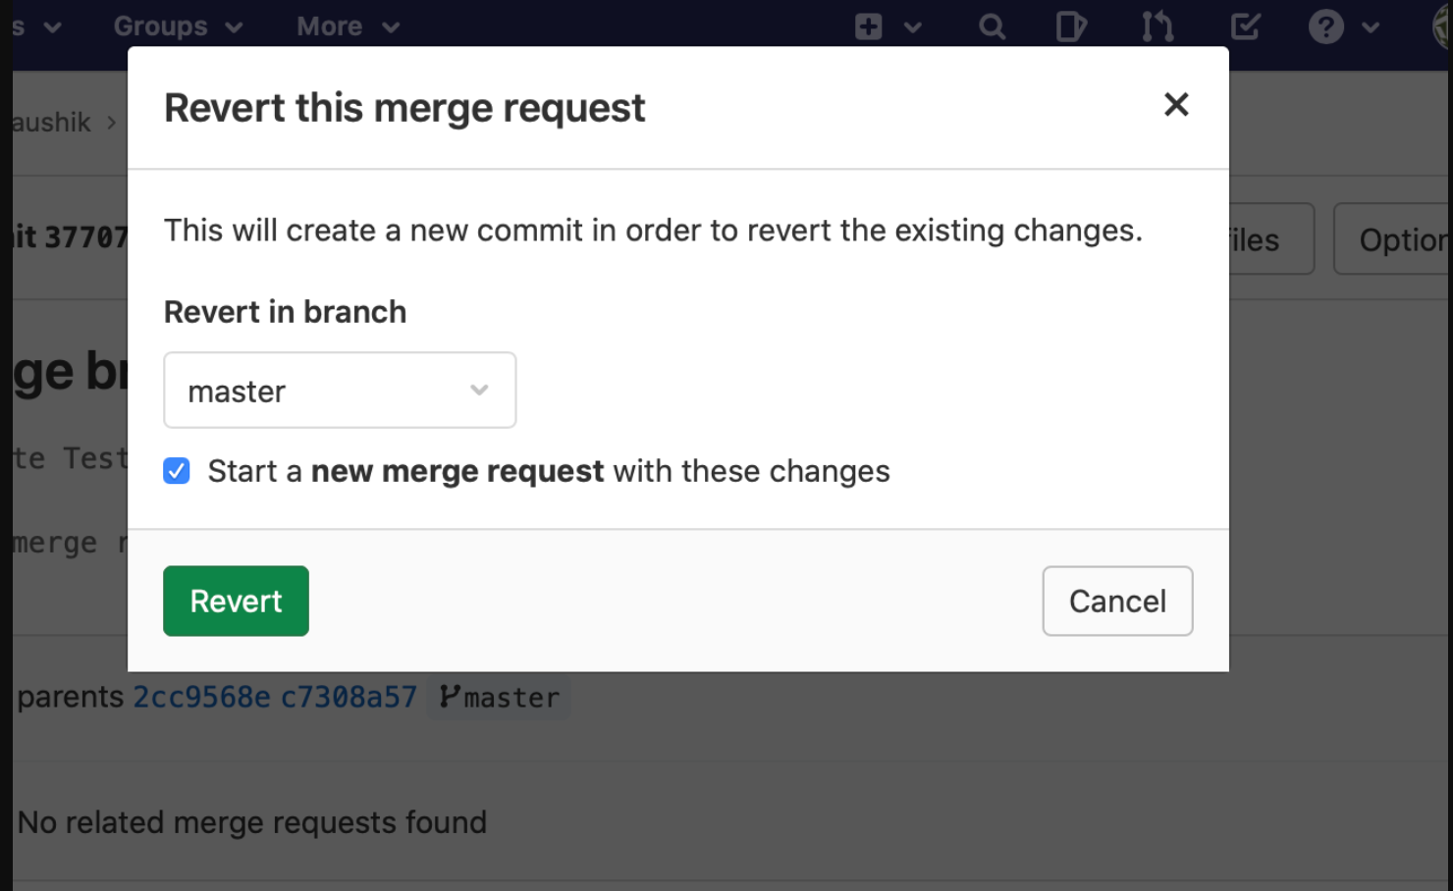The height and width of the screenshot is (891, 1453).
Task: Click the Options button
Action: pos(1394,238)
